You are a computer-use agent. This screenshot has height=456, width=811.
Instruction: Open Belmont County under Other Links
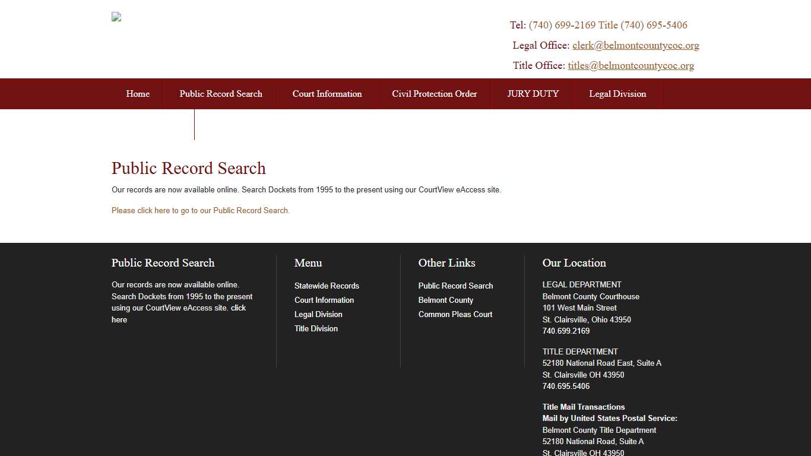coord(446,300)
